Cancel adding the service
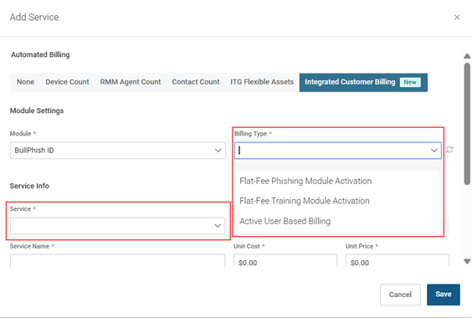This screenshot has width=472, height=318. pyautogui.click(x=400, y=295)
